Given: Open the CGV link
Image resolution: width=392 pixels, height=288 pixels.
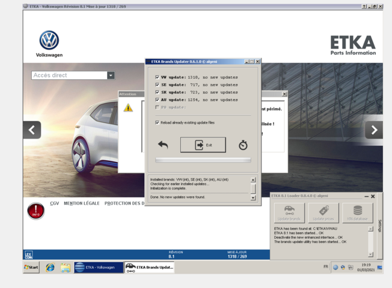Looking at the screenshot, I should click(55, 203).
